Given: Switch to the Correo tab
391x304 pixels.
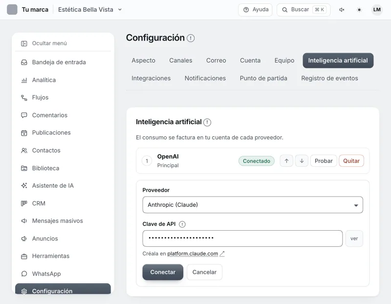Looking at the screenshot, I should coord(216,60).
